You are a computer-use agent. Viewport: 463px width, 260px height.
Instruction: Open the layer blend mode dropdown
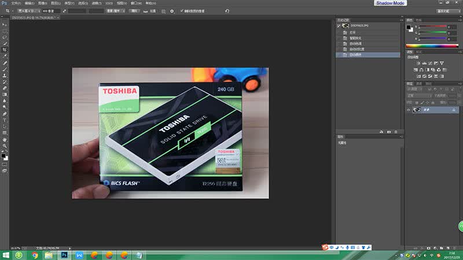click(419, 95)
